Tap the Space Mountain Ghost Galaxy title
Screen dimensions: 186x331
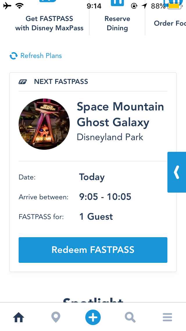click(x=120, y=114)
